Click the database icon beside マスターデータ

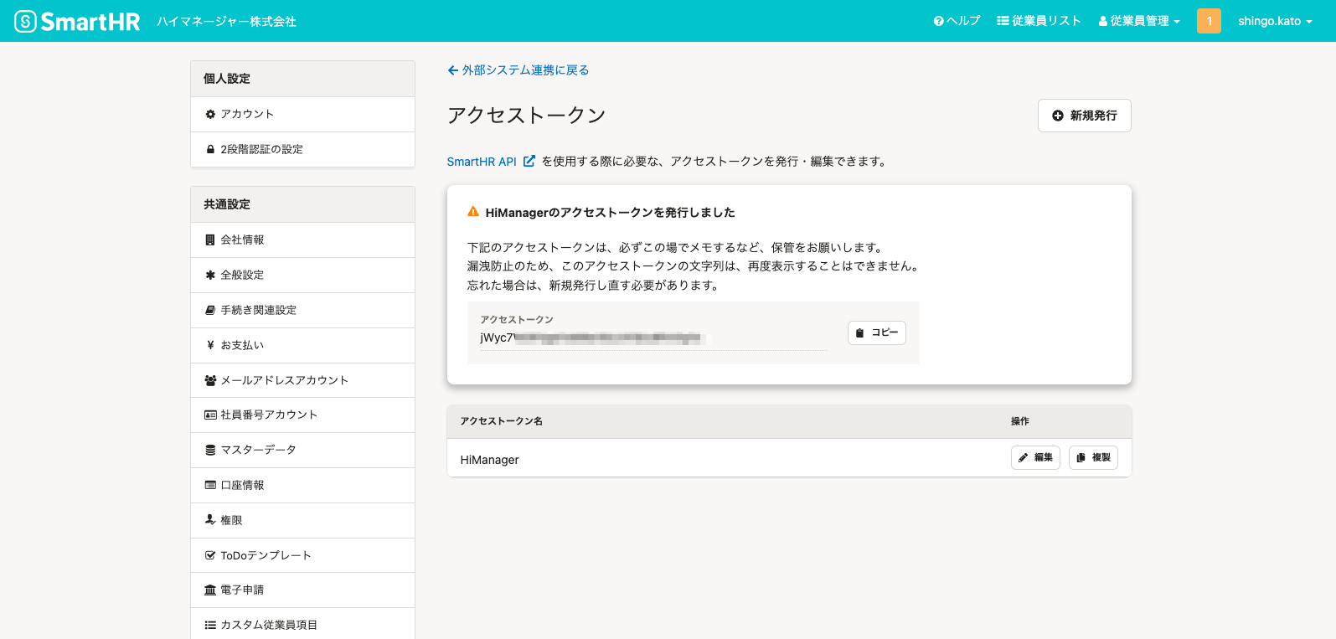[x=210, y=451]
